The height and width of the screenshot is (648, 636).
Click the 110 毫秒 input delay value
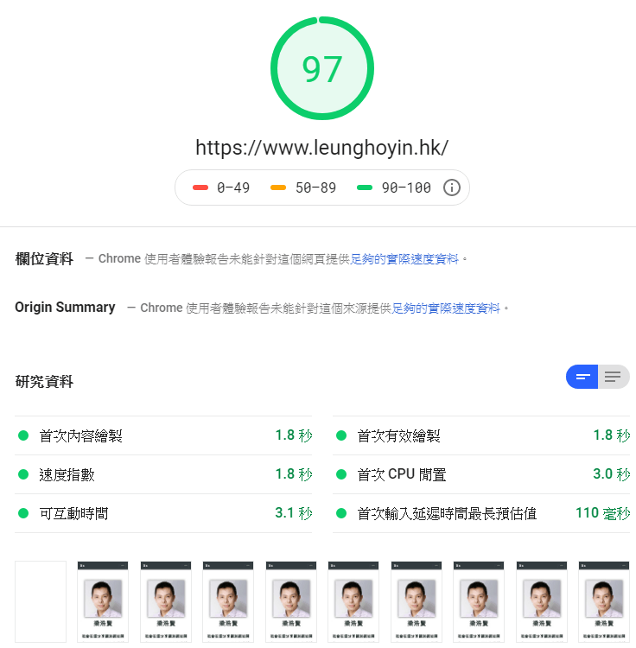click(x=603, y=513)
